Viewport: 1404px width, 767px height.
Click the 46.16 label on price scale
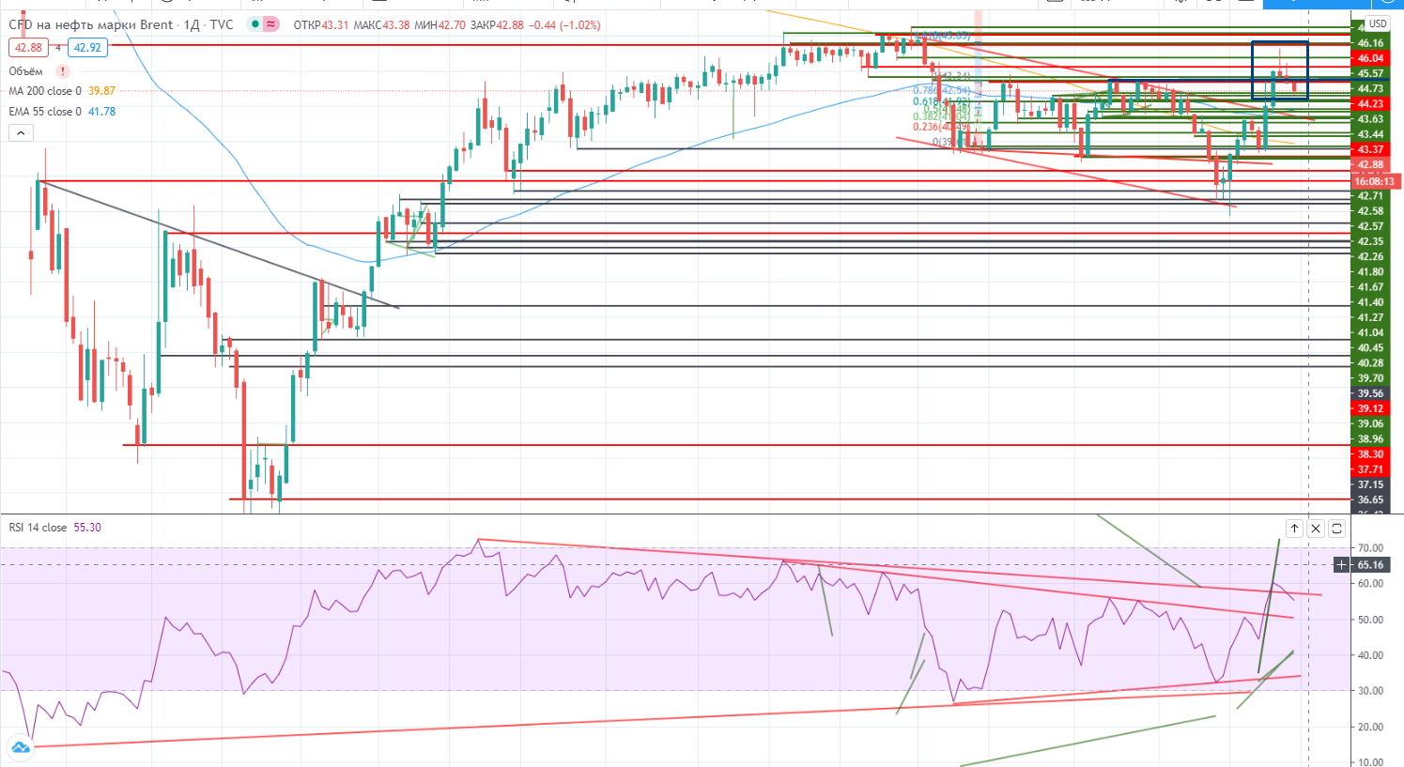1370,43
